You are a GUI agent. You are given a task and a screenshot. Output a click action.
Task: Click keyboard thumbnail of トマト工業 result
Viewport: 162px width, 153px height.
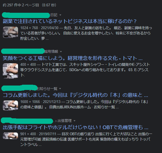(x=10, y=71)
